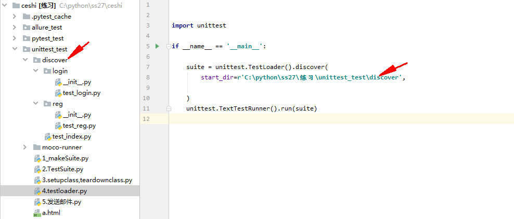Screen dimensions: 514x219
Task: Click the discover package folder icon
Action: pyautogui.click(x=37, y=60)
